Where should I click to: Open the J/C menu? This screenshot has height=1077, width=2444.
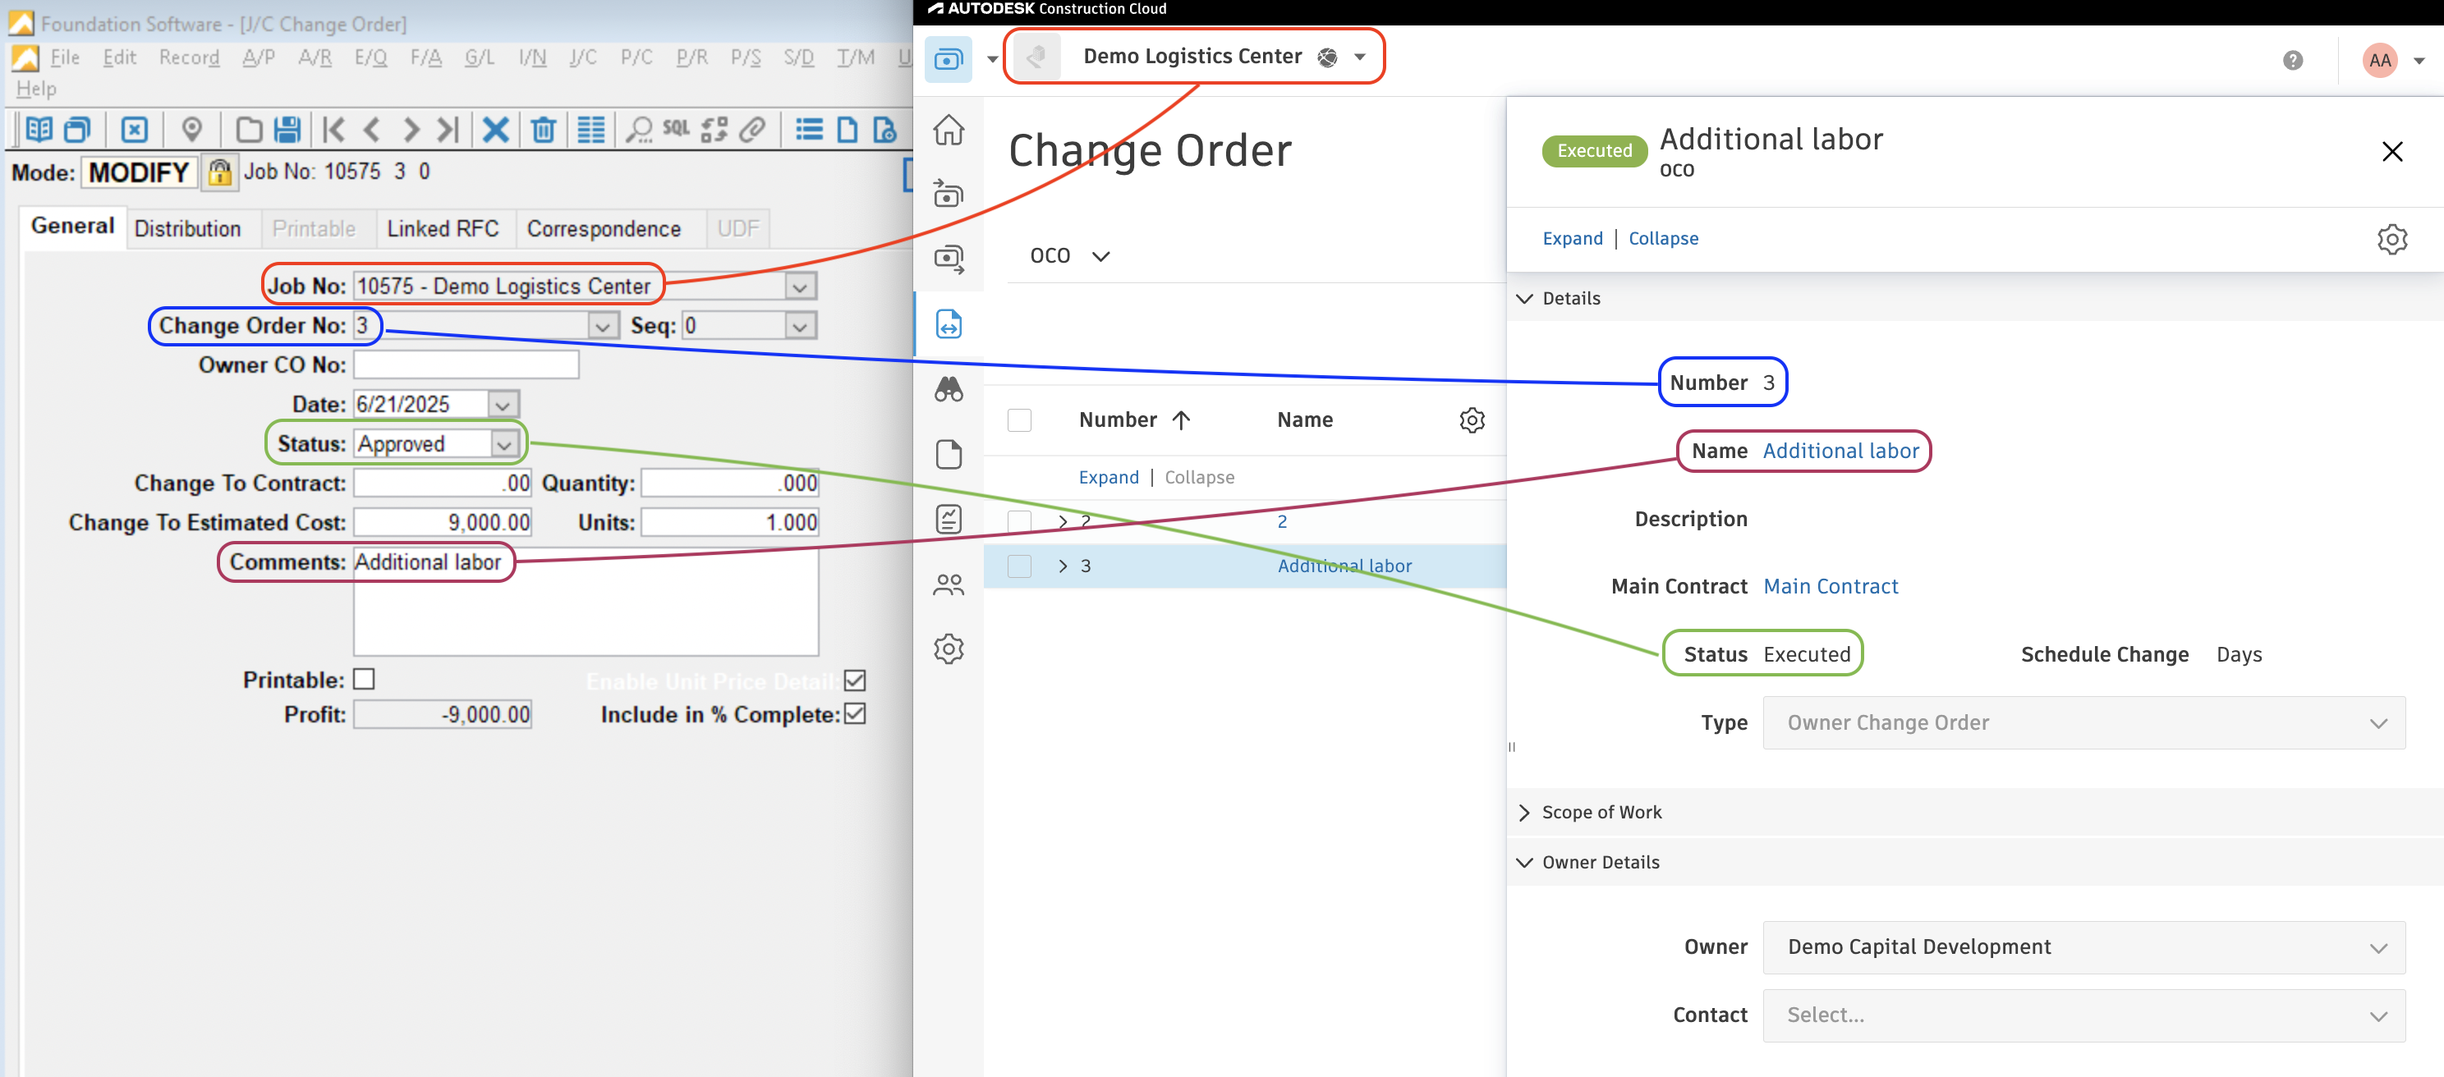pos(582,57)
